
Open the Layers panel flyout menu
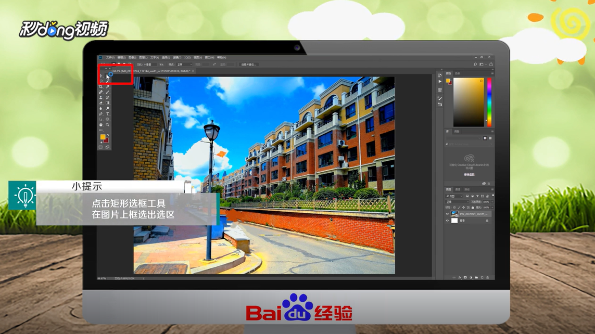492,189
